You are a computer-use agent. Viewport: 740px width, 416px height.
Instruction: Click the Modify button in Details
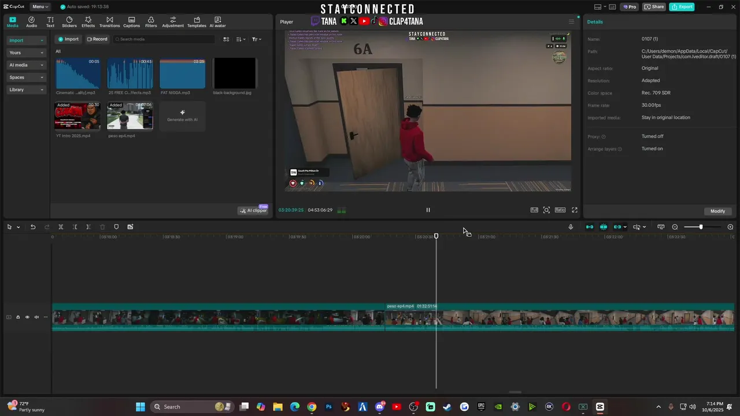(x=717, y=211)
